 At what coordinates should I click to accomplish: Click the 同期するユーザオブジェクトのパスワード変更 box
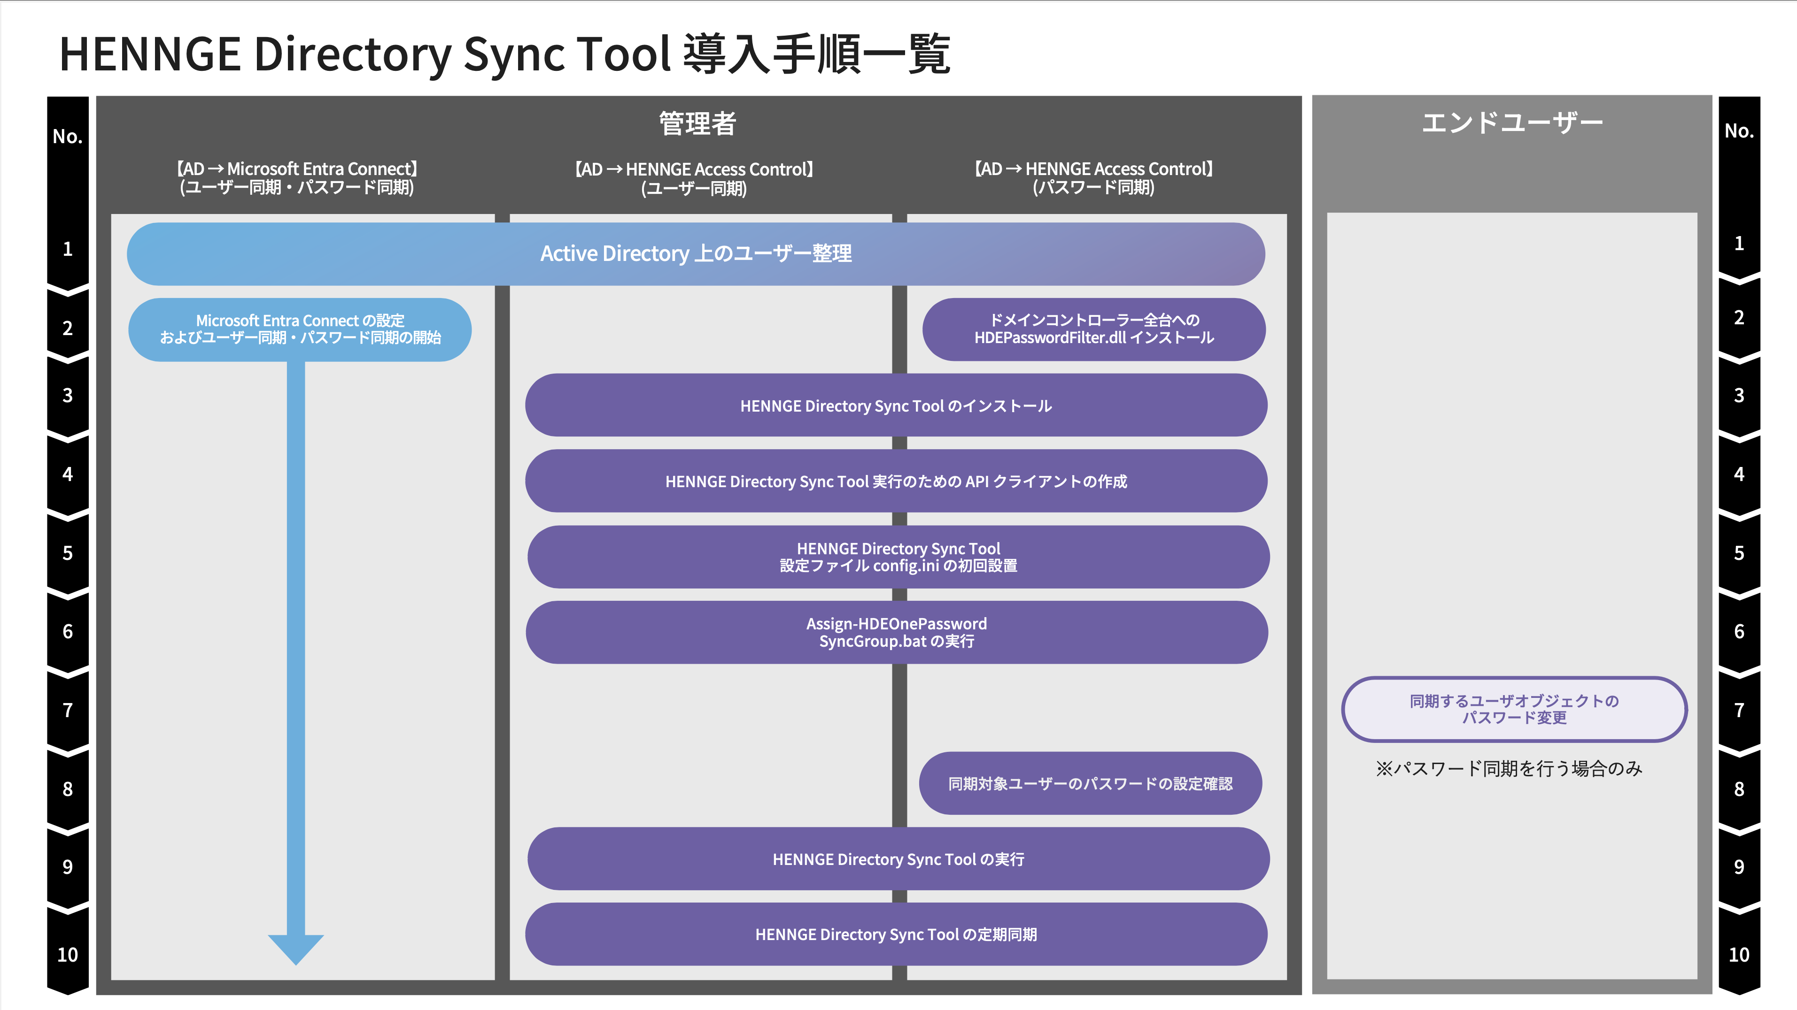pyautogui.click(x=1514, y=709)
